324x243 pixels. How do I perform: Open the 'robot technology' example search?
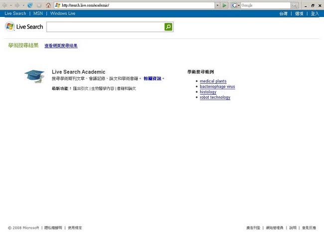coord(215,97)
